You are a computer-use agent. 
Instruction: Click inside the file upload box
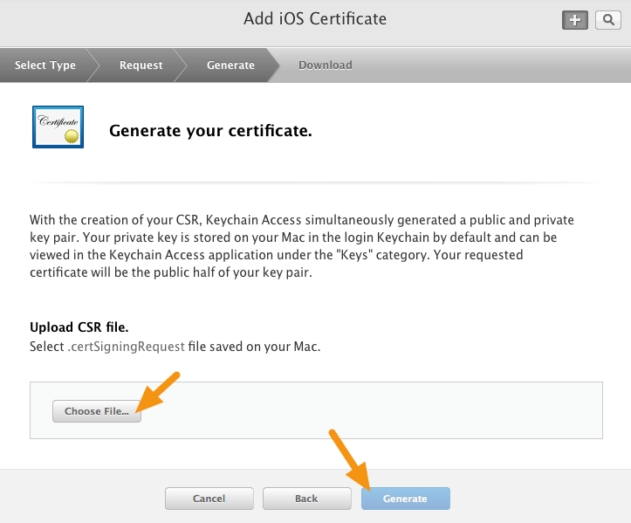pyautogui.click(x=316, y=410)
